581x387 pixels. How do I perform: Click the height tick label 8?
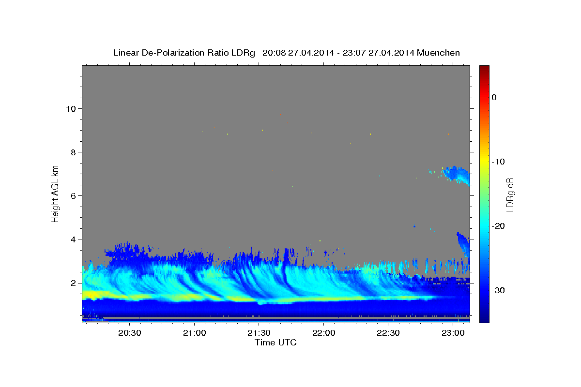click(x=73, y=152)
